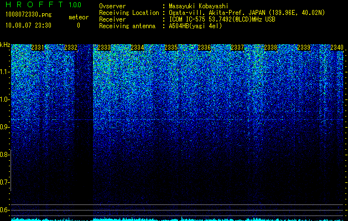Click the 2331 time marker
The height and width of the screenshot is (221, 348).
pos(38,48)
